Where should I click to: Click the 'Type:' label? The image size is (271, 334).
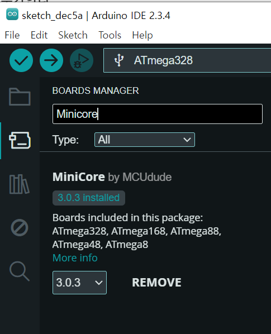[65, 140]
